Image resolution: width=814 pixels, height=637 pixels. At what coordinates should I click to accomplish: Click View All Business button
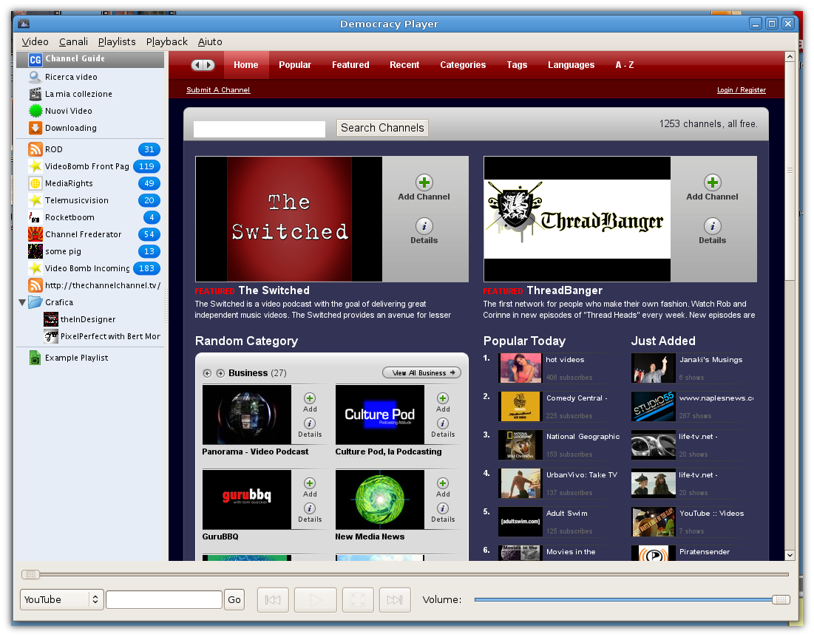coord(421,373)
